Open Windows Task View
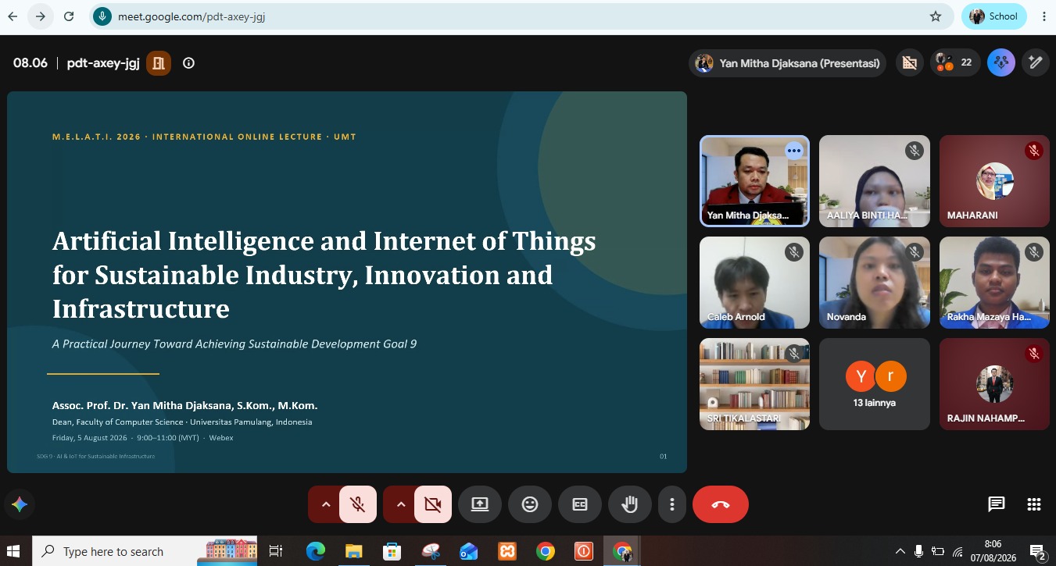The width and height of the screenshot is (1056, 566). coord(275,551)
